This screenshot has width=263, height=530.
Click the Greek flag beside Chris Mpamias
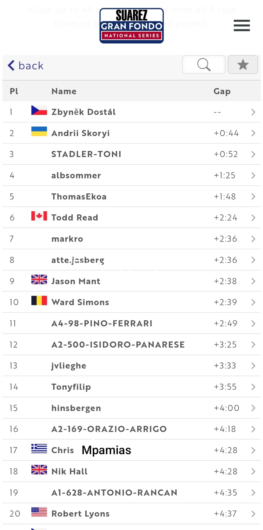click(39, 449)
